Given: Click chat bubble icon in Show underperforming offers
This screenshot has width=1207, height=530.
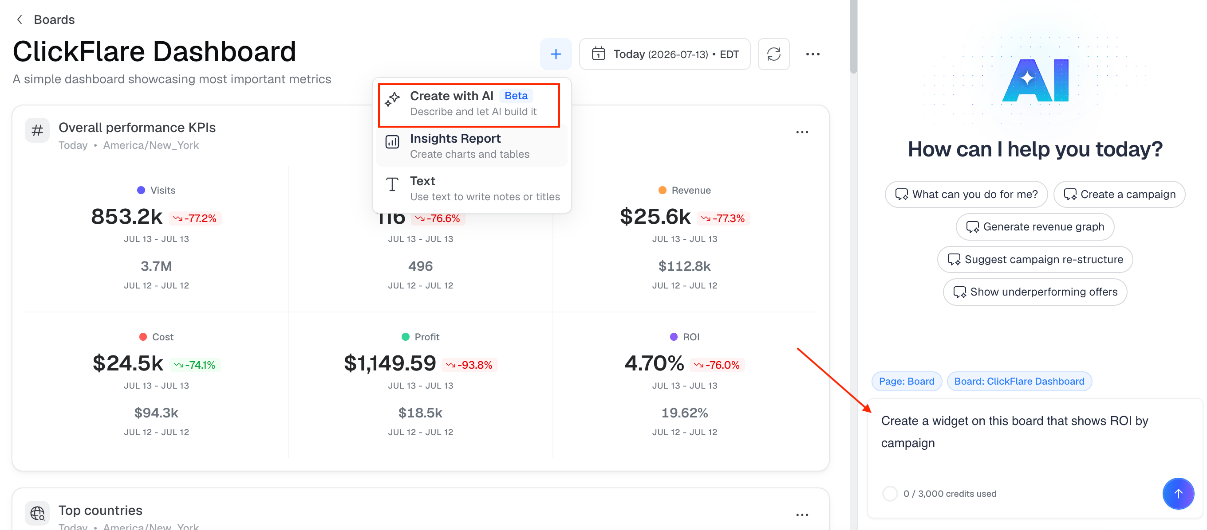Looking at the screenshot, I should click(959, 292).
